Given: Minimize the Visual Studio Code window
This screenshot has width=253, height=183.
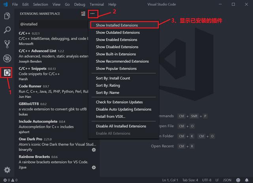Looking at the screenshot, I should (x=220, y=4).
